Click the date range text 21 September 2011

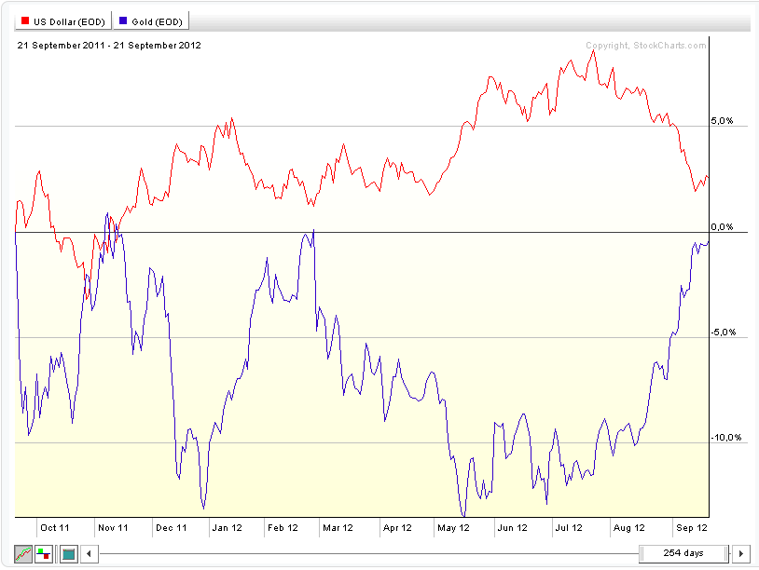[61, 46]
